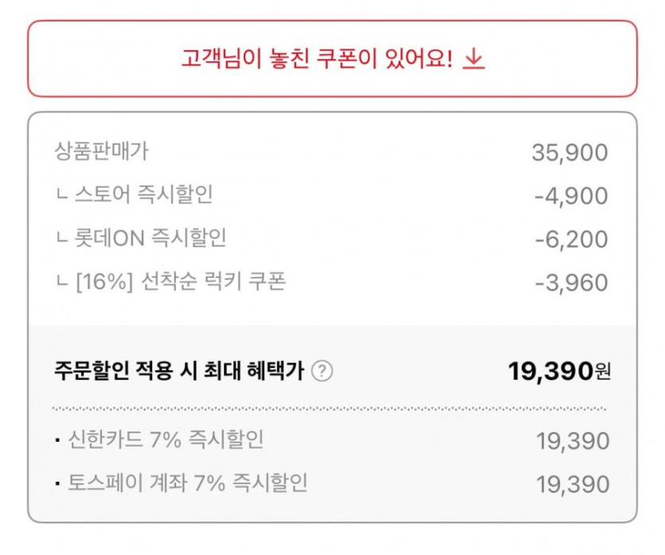Click the bold 19,390원 final price
Image resolution: width=665 pixels, height=555 pixels.
click(559, 370)
